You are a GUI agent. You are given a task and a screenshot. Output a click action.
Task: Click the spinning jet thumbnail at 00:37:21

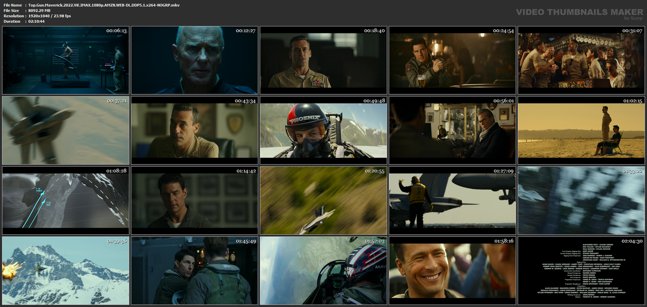pyautogui.click(x=66, y=130)
